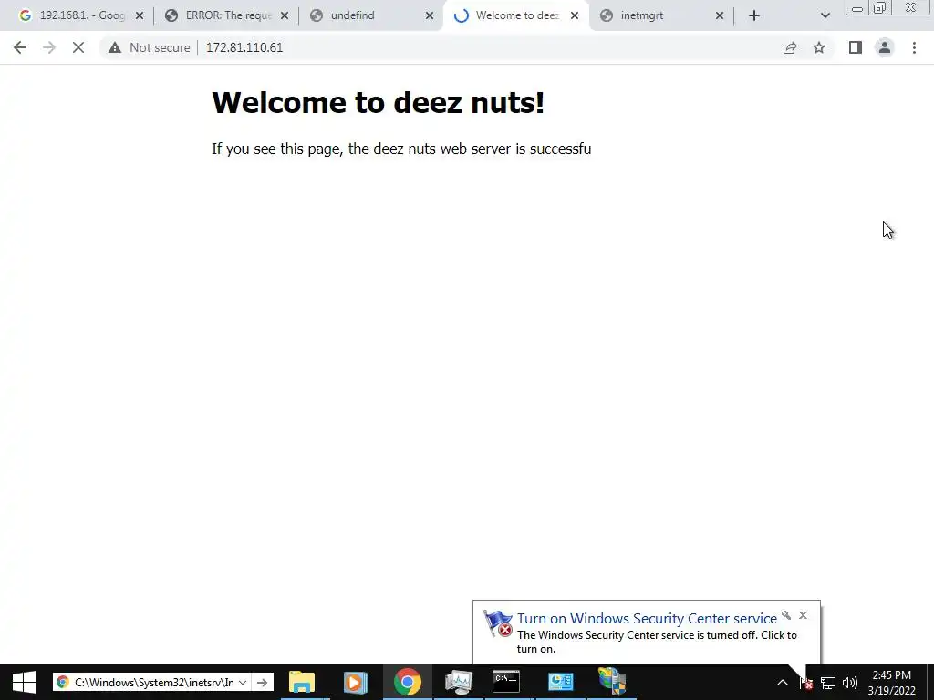Click the Security Center flag icon in notification
934x700 pixels.
coord(497,623)
